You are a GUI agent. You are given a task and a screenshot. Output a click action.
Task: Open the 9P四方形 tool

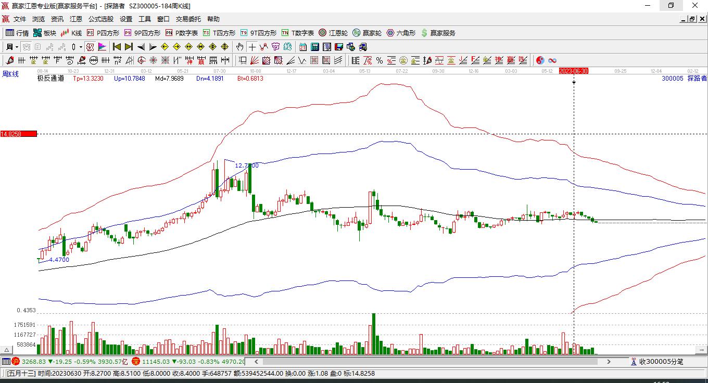(142, 33)
